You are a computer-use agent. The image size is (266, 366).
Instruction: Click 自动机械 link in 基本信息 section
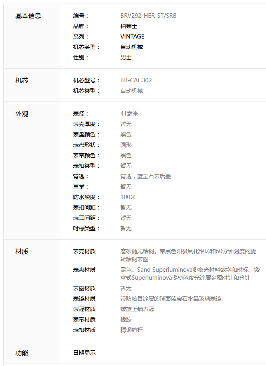click(131, 47)
